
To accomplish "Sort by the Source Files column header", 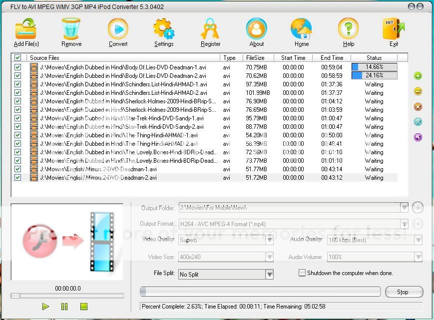I will pyautogui.click(x=123, y=57).
